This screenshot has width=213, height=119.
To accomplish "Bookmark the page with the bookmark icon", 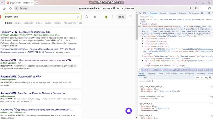I will coord(196,8).
